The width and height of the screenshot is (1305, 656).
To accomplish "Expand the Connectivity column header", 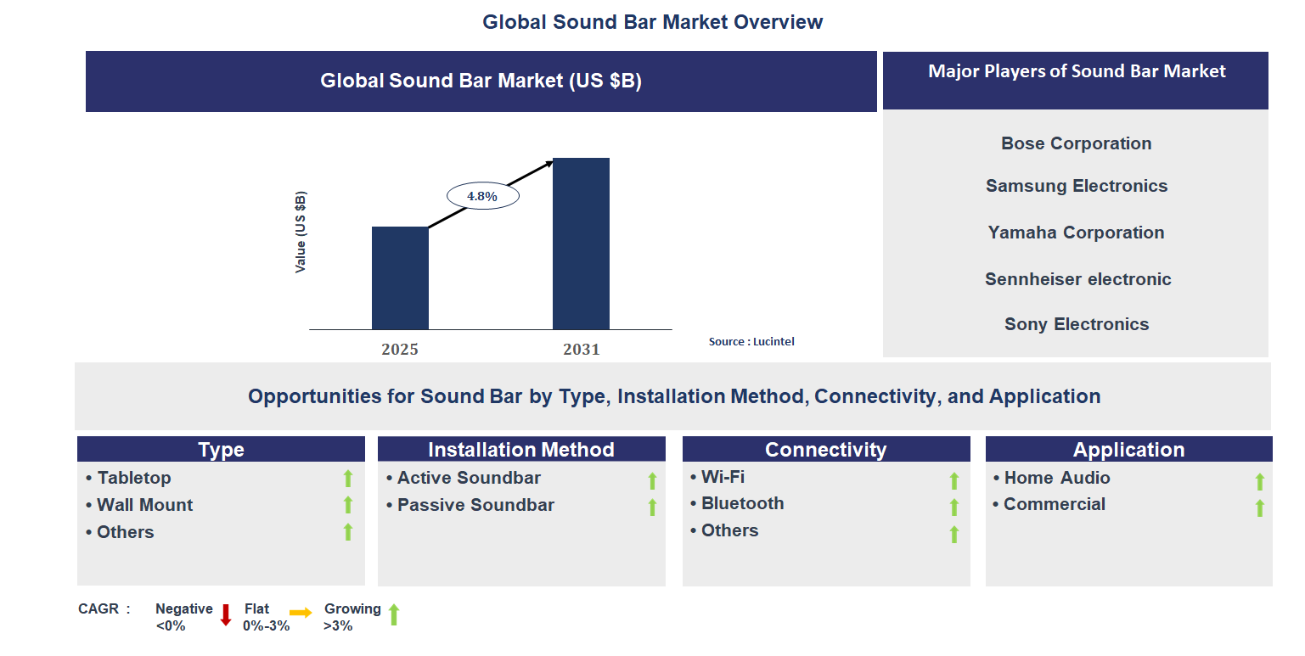I will (x=826, y=449).
